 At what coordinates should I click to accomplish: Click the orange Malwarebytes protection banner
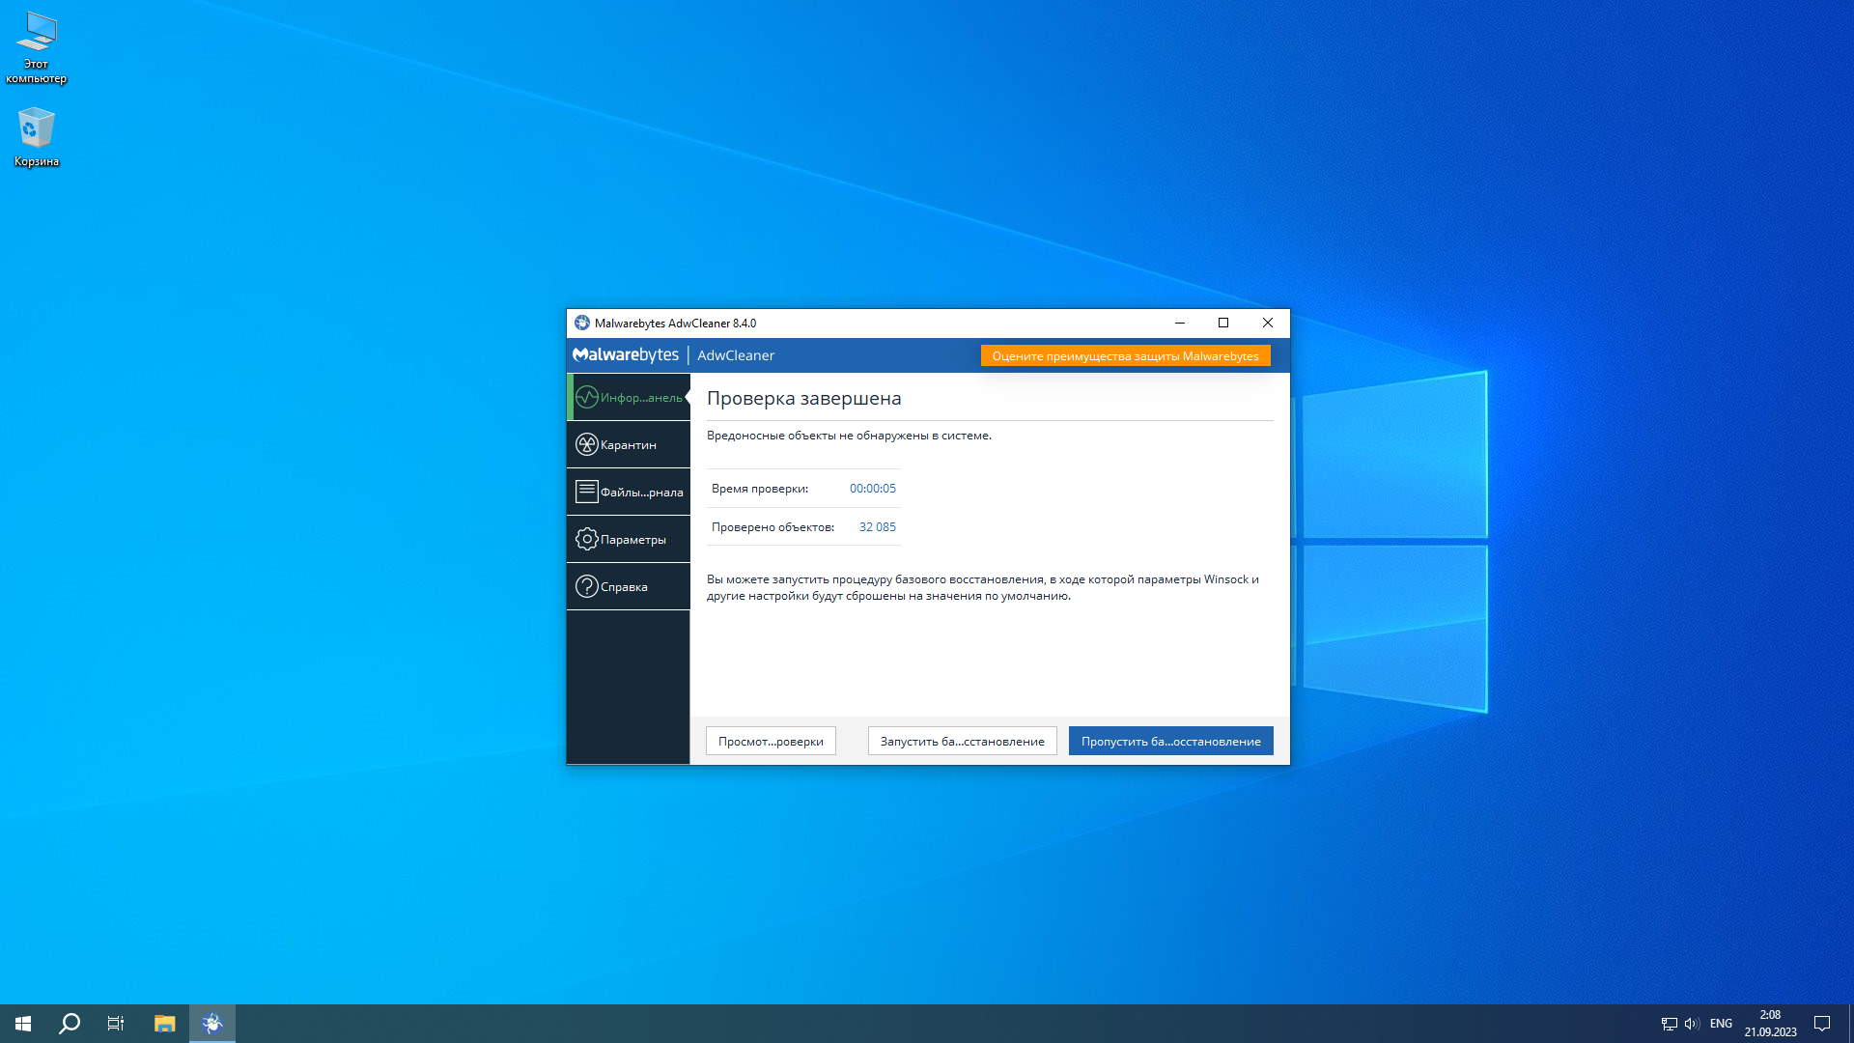coord(1125,356)
